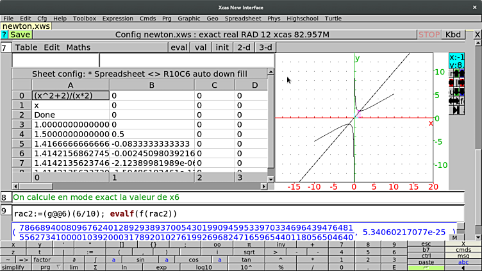Click the blue question mark help icon
The height and width of the screenshot is (271, 482).
[x=4, y=35]
